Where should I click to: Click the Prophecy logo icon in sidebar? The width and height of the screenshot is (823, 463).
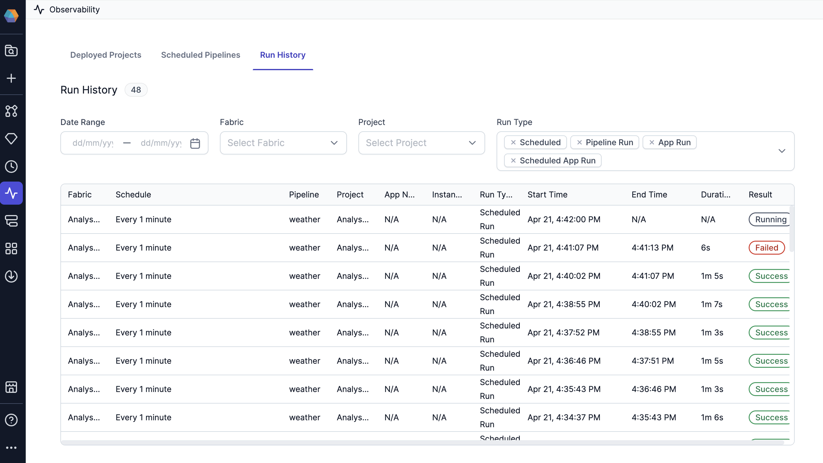(11, 16)
